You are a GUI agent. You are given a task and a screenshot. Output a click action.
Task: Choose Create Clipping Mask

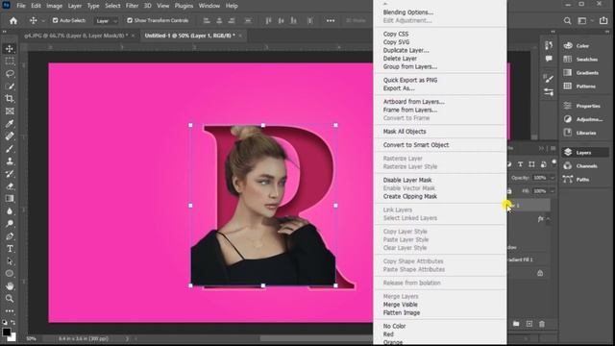tap(410, 196)
